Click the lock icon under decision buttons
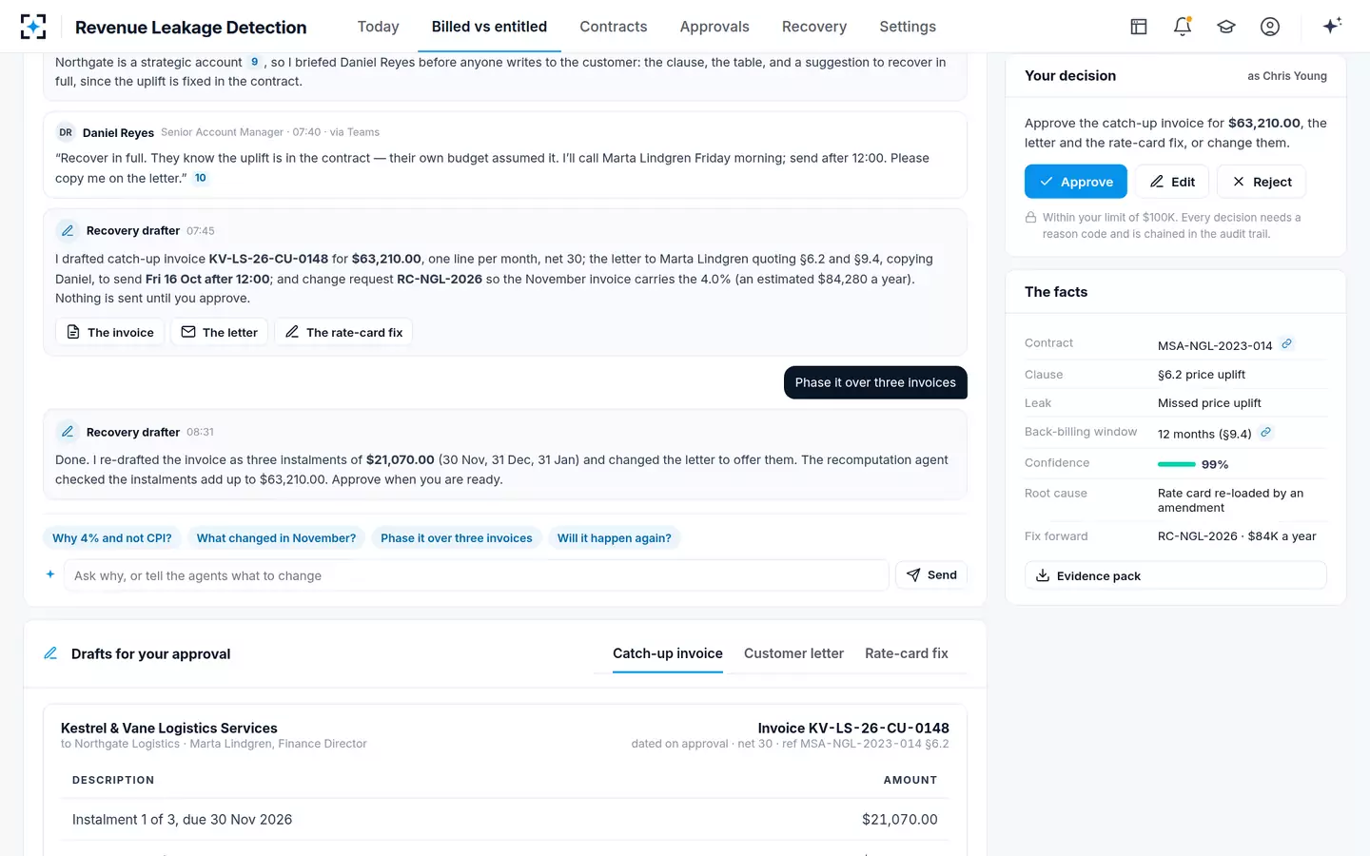Viewport: 1370px width, 856px height. pyautogui.click(x=1030, y=218)
